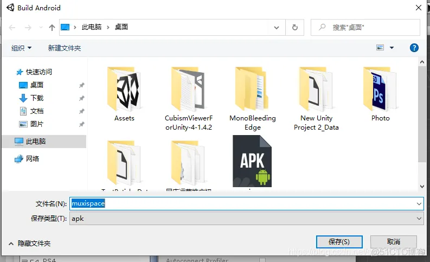Refresh the current folder view
The image size is (430, 262).
click(x=295, y=28)
